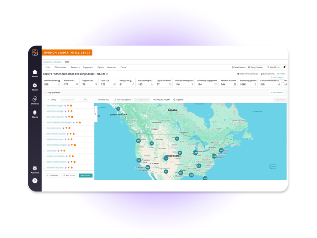
Task: Click the Report Preview button
Action: point(256,67)
